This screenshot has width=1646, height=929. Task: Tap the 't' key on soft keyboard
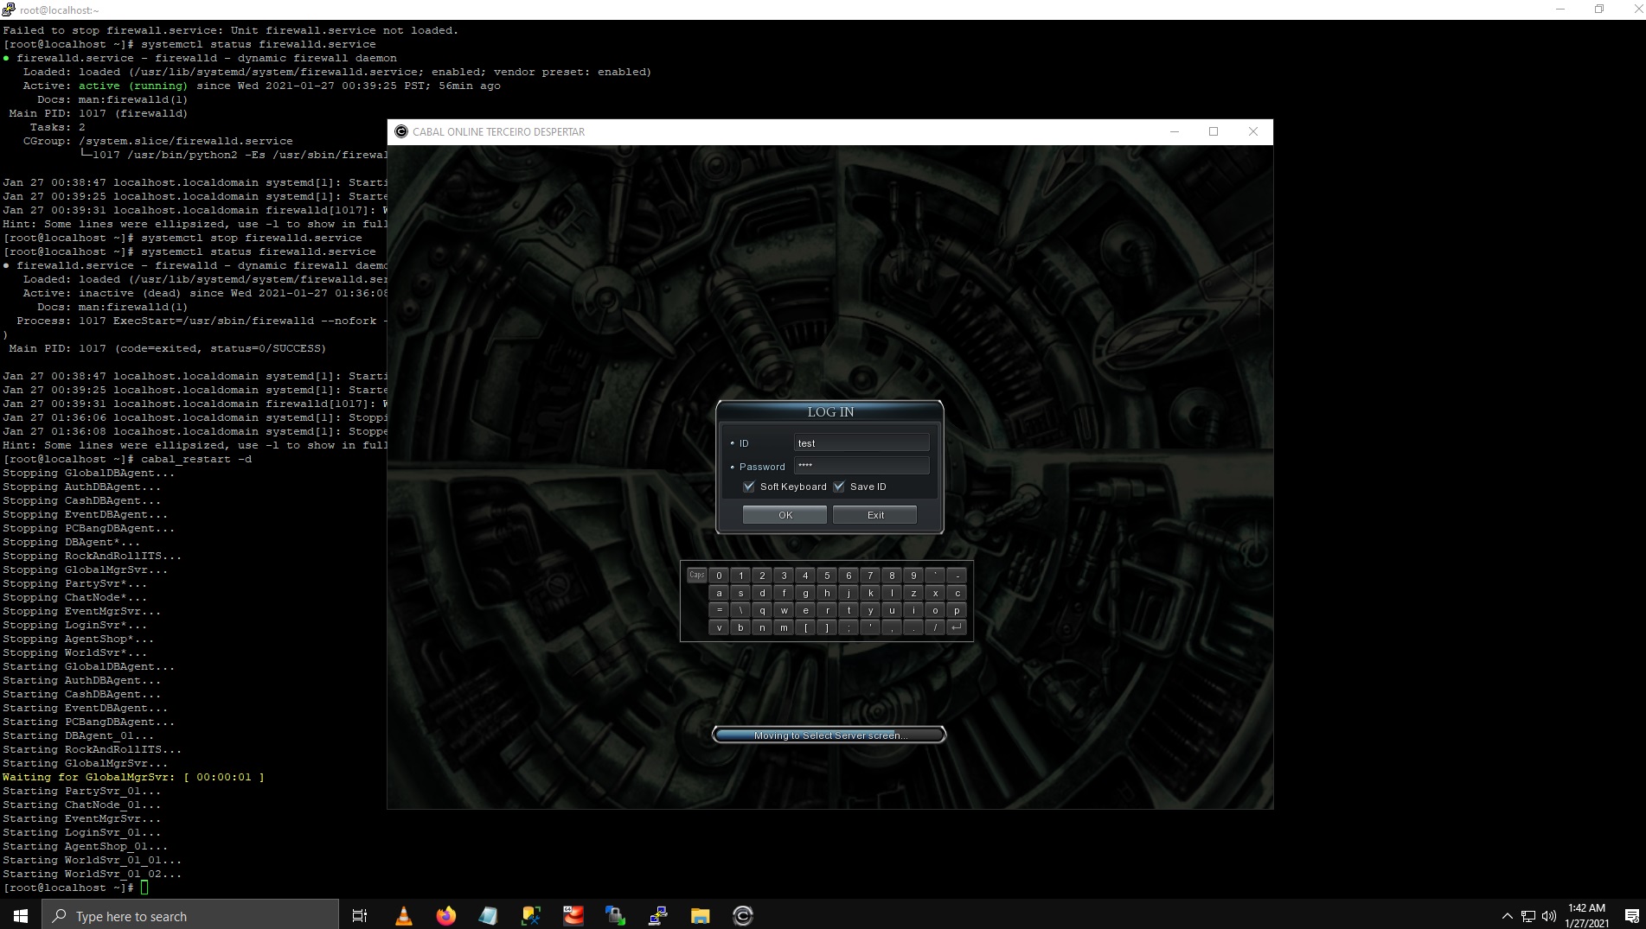coord(849,610)
